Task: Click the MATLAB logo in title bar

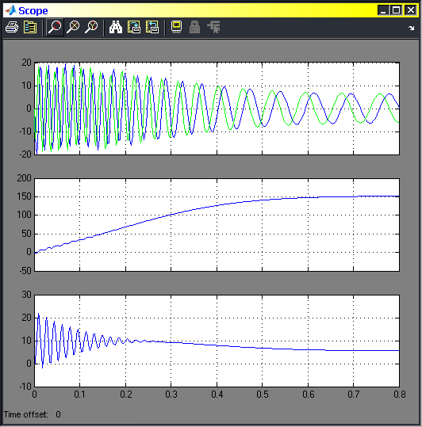Action: pos(11,10)
